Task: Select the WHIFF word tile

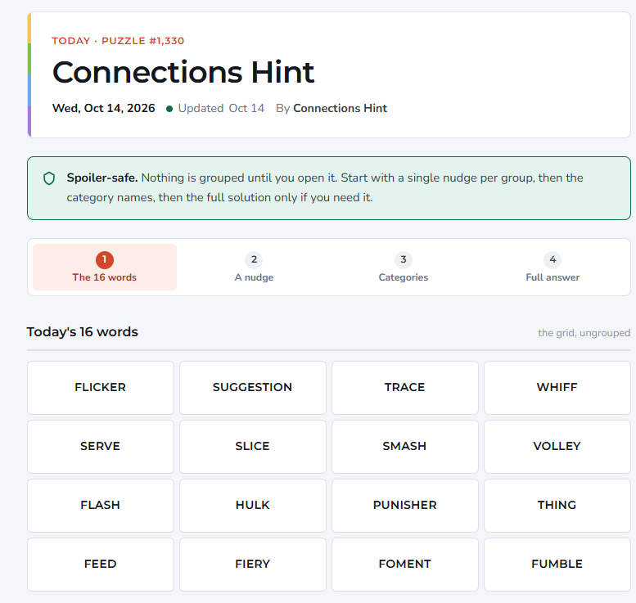Action: pyautogui.click(x=557, y=388)
